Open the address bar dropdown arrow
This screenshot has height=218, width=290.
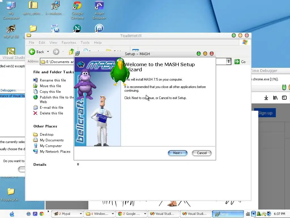point(229,61)
